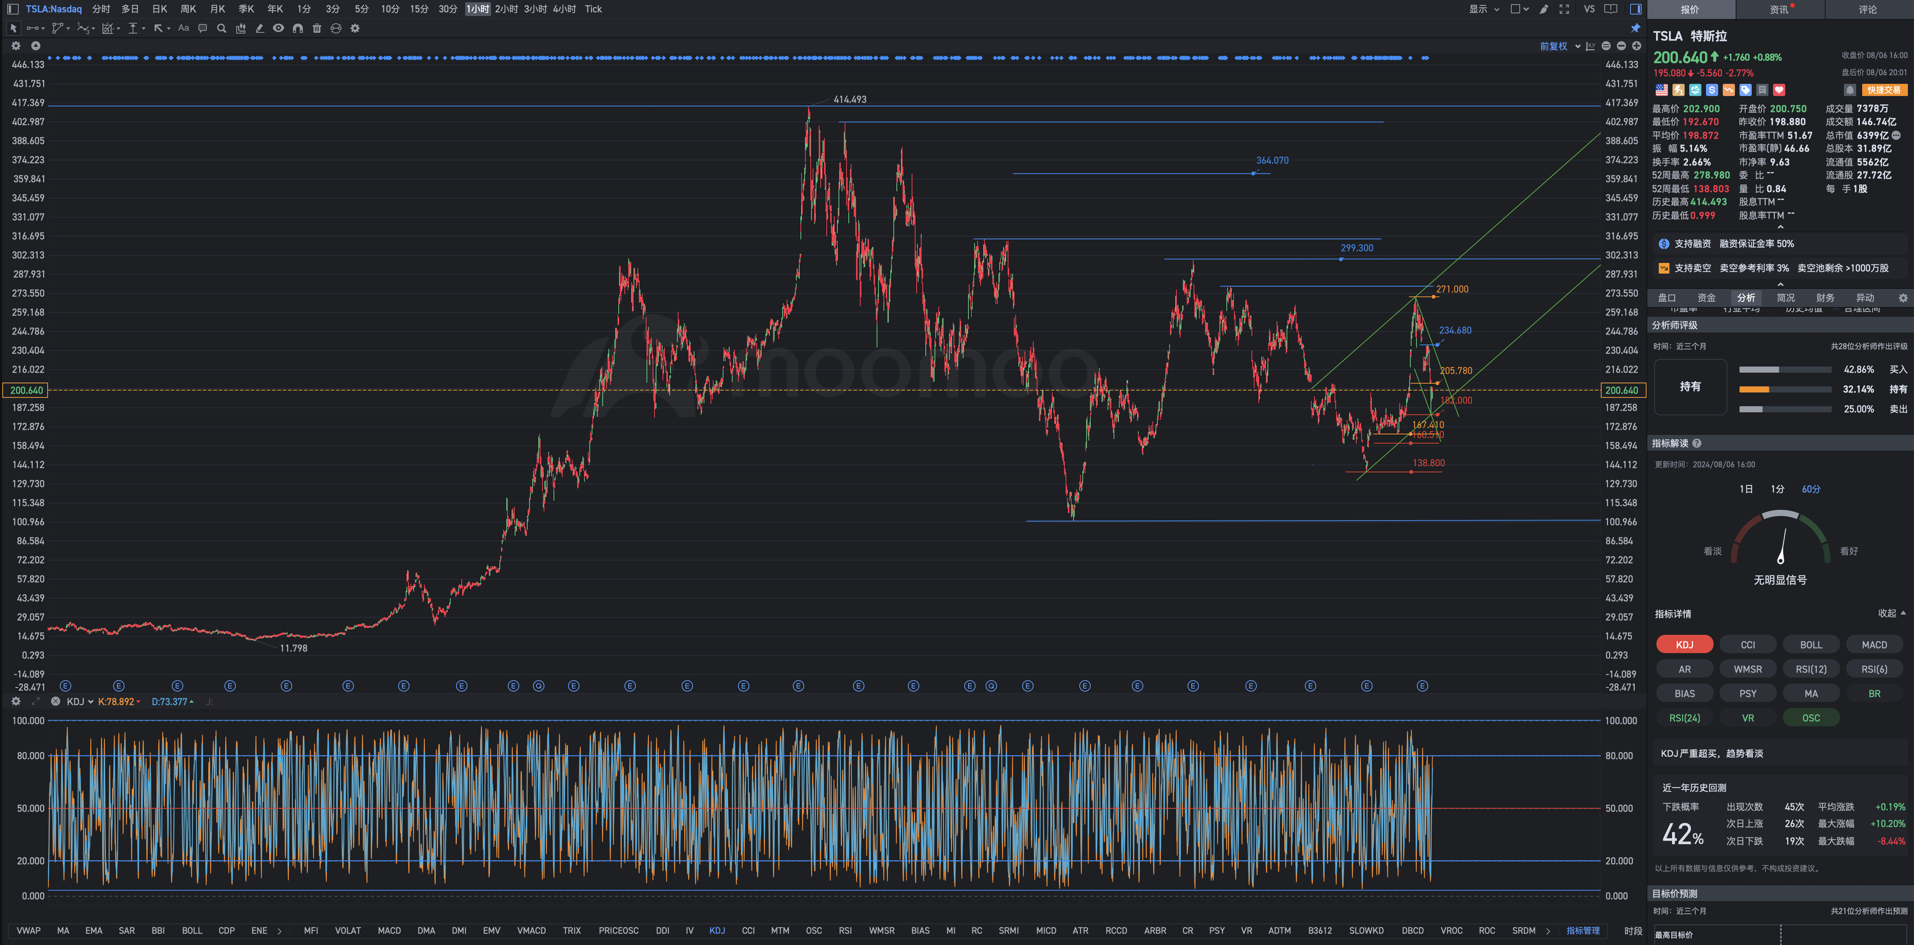Enter fullscreen chart mode
This screenshot has height=945, width=1914.
click(1564, 9)
